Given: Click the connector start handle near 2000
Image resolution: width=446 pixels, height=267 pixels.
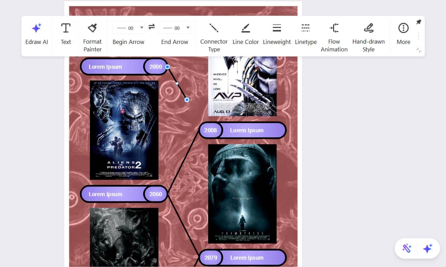Looking at the screenshot, I should pos(168,67).
